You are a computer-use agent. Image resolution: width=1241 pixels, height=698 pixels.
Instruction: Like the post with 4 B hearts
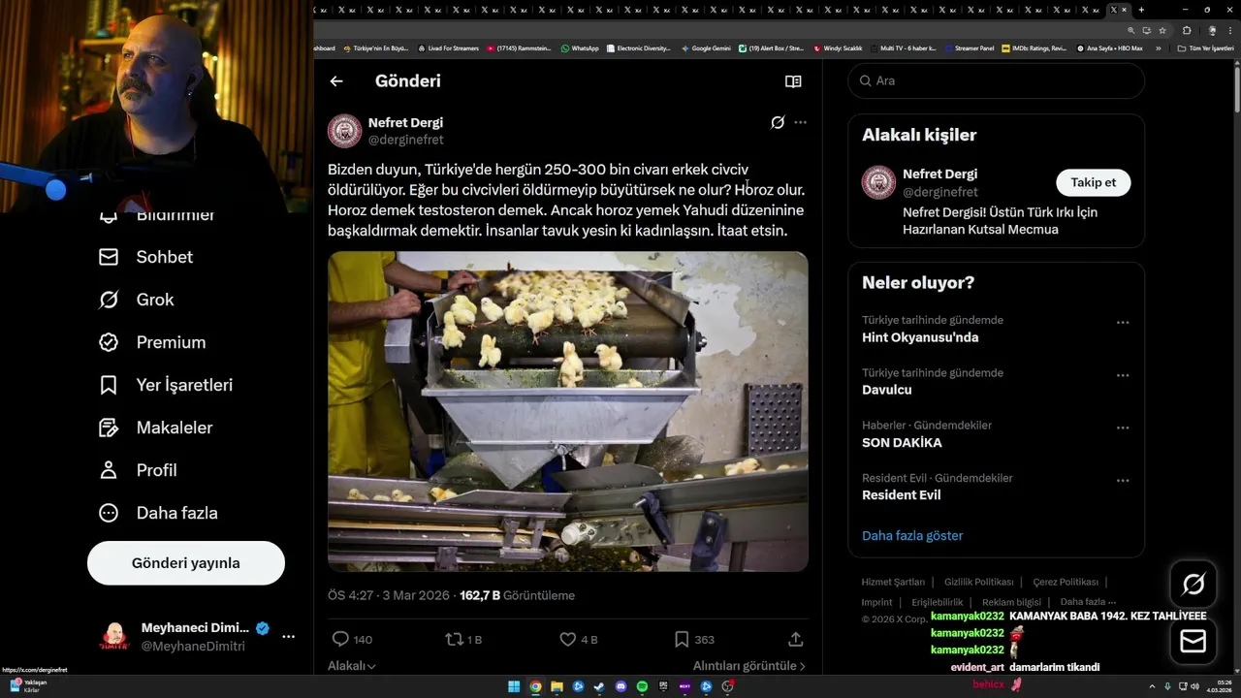pyautogui.click(x=568, y=639)
